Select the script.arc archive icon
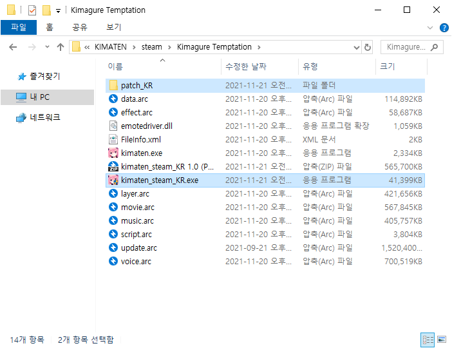This screenshot has height=348, width=452. 113,234
